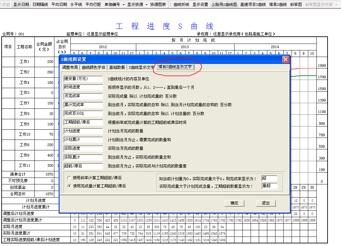
Task: Click the 清单合计 row label
Action: click(18, 175)
